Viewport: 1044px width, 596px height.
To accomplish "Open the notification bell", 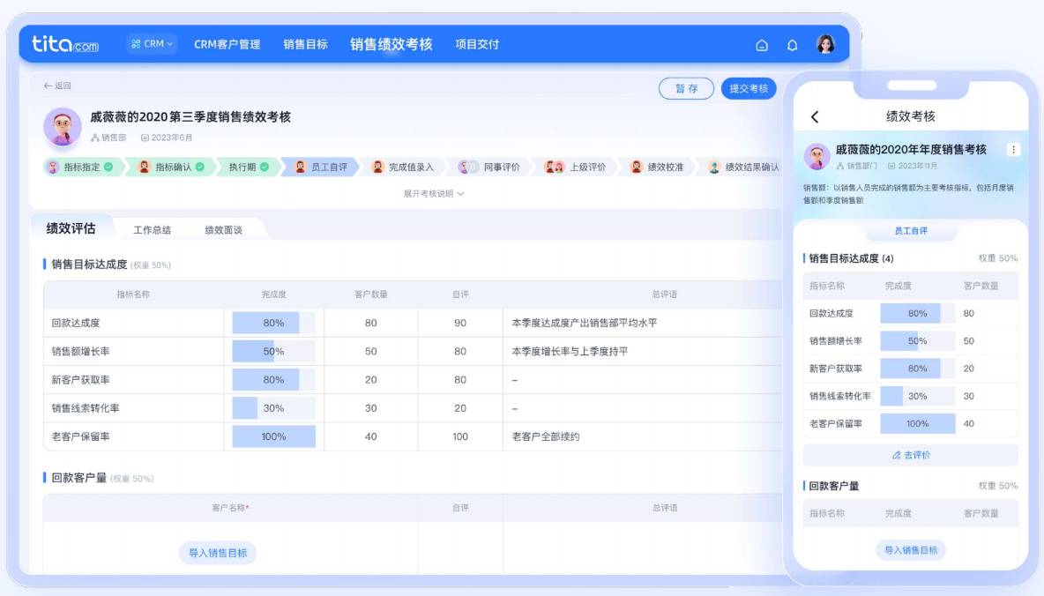I will (792, 45).
